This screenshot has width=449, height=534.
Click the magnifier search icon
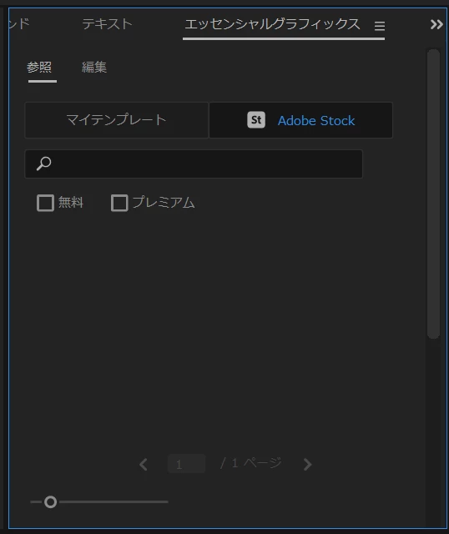43,164
